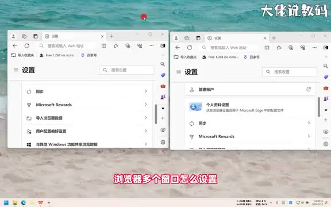
Task: Click settings scrollbar in right Edge window
Action: (x=319, y=107)
